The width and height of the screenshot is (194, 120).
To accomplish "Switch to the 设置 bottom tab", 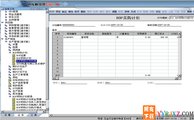I will tap(7, 115).
